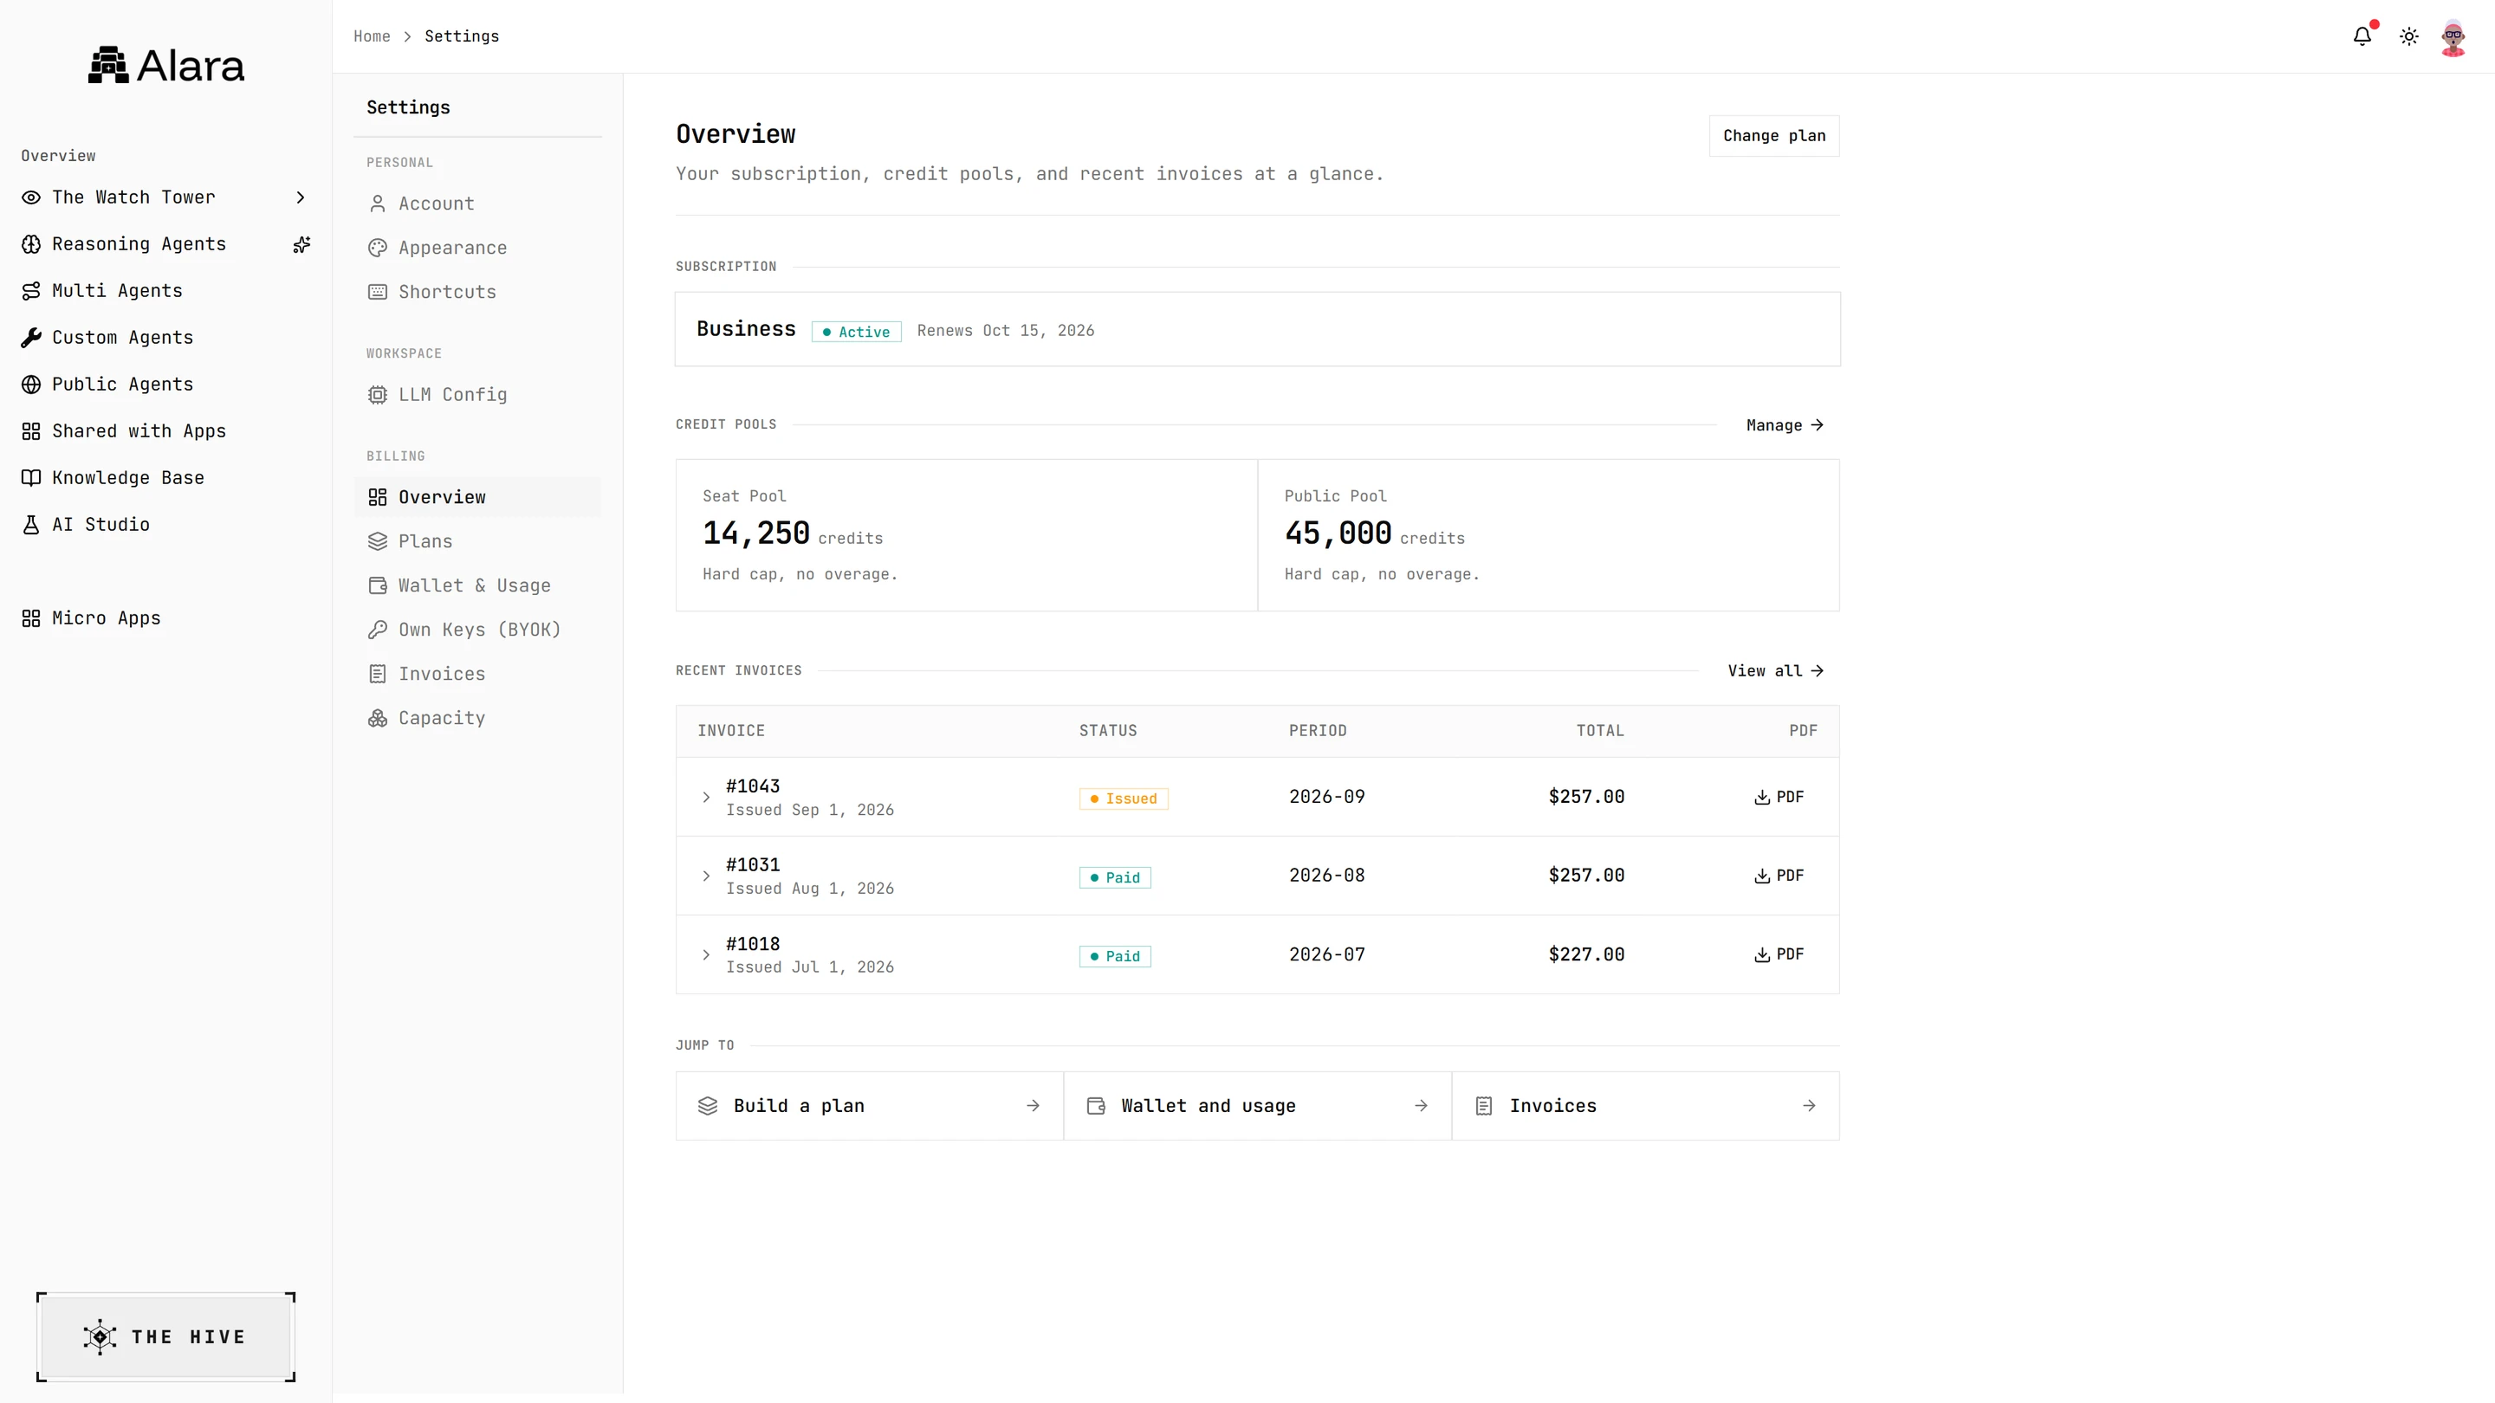The height and width of the screenshot is (1403, 2495).
Task: Click the flask icon of AI Studio
Action: pyautogui.click(x=31, y=525)
